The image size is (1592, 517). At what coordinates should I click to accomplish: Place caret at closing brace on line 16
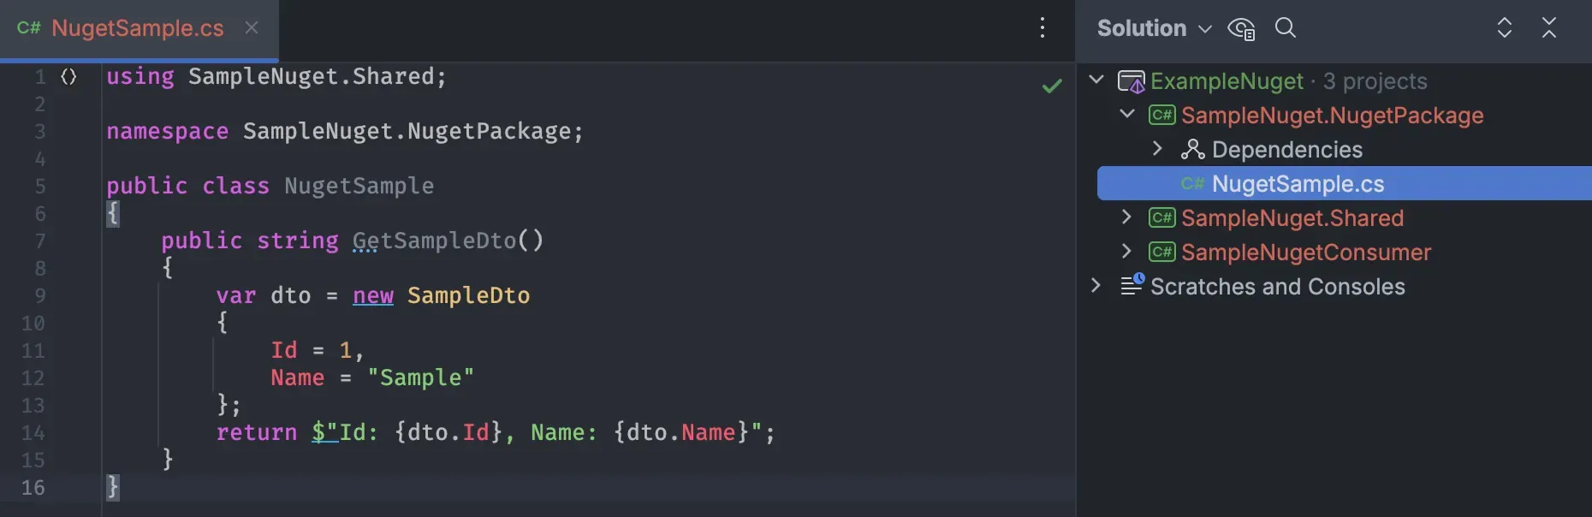coord(113,488)
